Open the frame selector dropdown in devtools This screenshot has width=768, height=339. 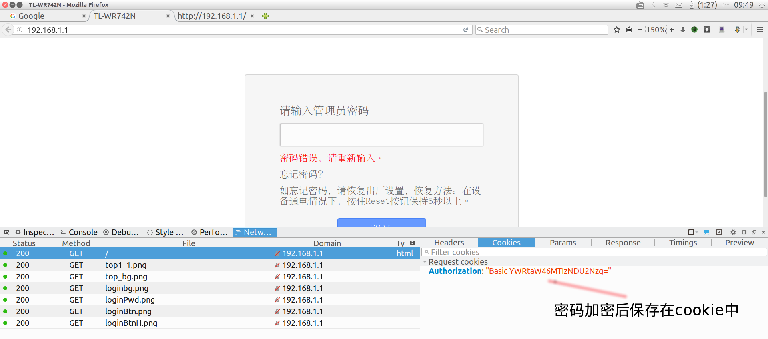[x=692, y=232]
